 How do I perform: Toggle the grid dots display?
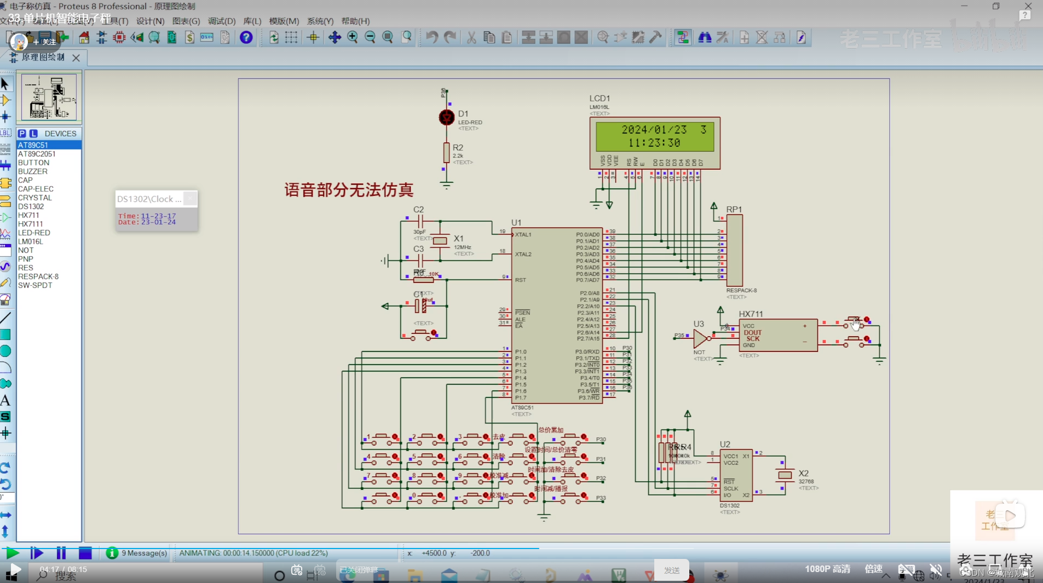[291, 37]
